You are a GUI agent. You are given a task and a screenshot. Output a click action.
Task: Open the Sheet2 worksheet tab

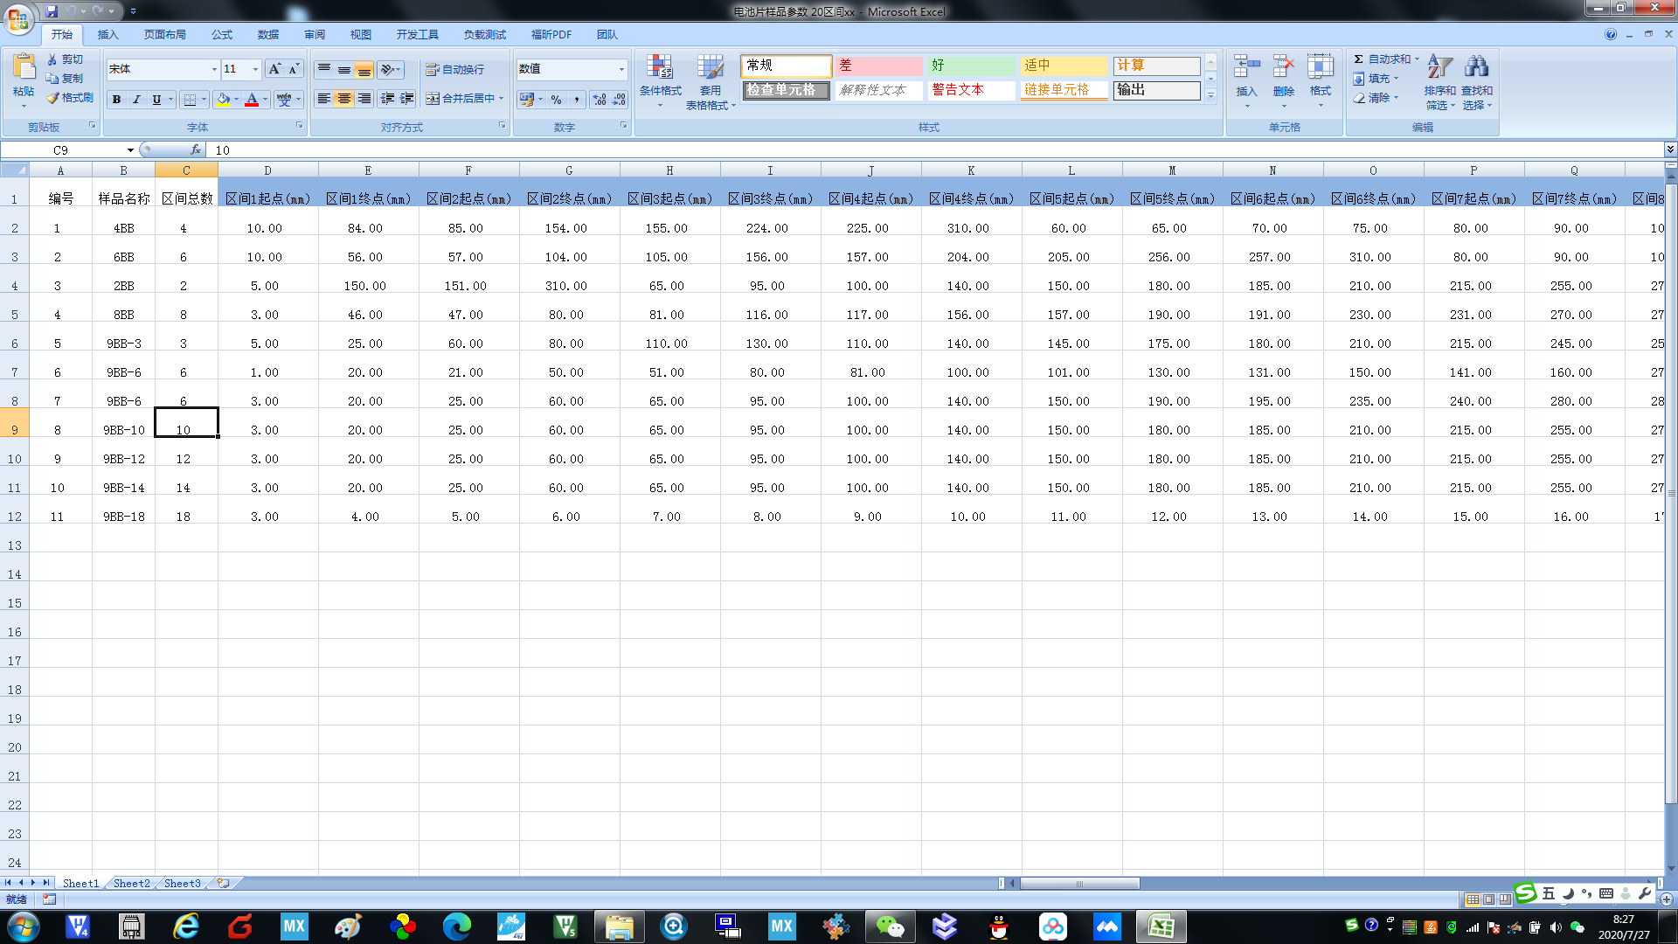(x=132, y=884)
